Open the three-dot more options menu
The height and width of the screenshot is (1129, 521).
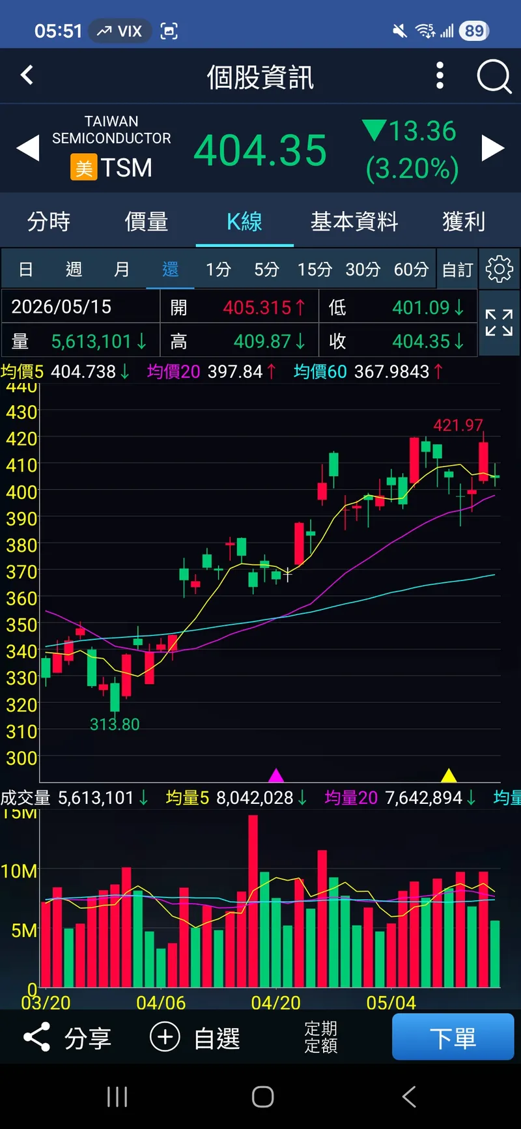pos(440,76)
